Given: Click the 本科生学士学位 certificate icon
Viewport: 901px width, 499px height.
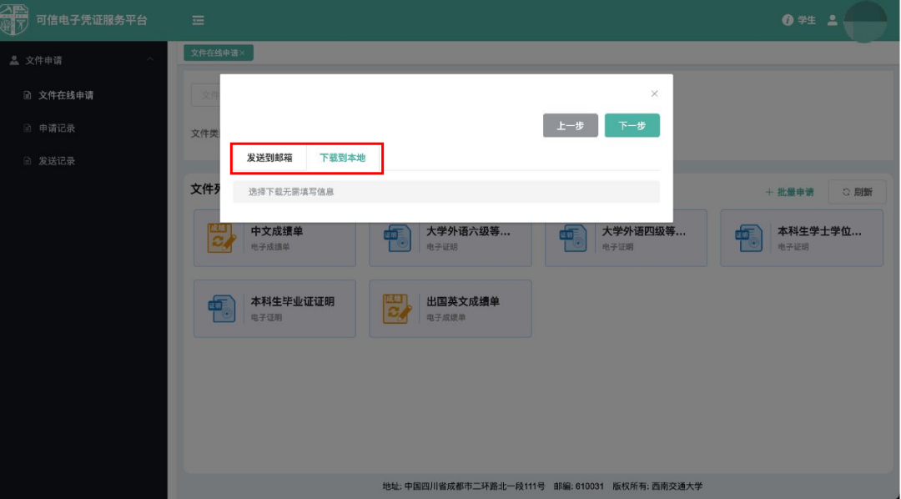Looking at the screenshot, I should point(748,238).
